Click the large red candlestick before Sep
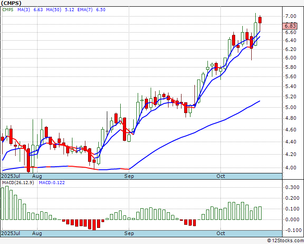Screen dimensions: 304x244 pos(124,129)
